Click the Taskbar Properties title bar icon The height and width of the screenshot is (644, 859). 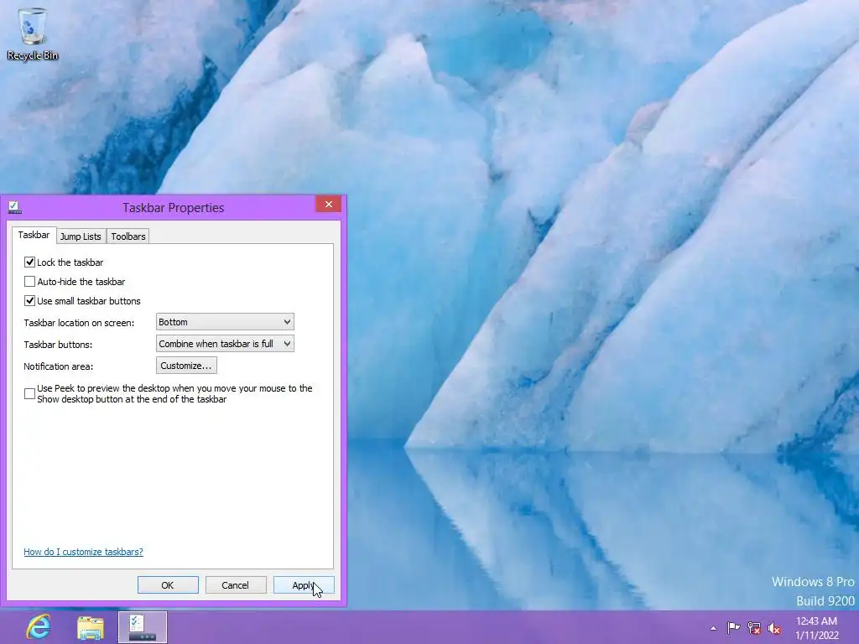click(15, 208)
